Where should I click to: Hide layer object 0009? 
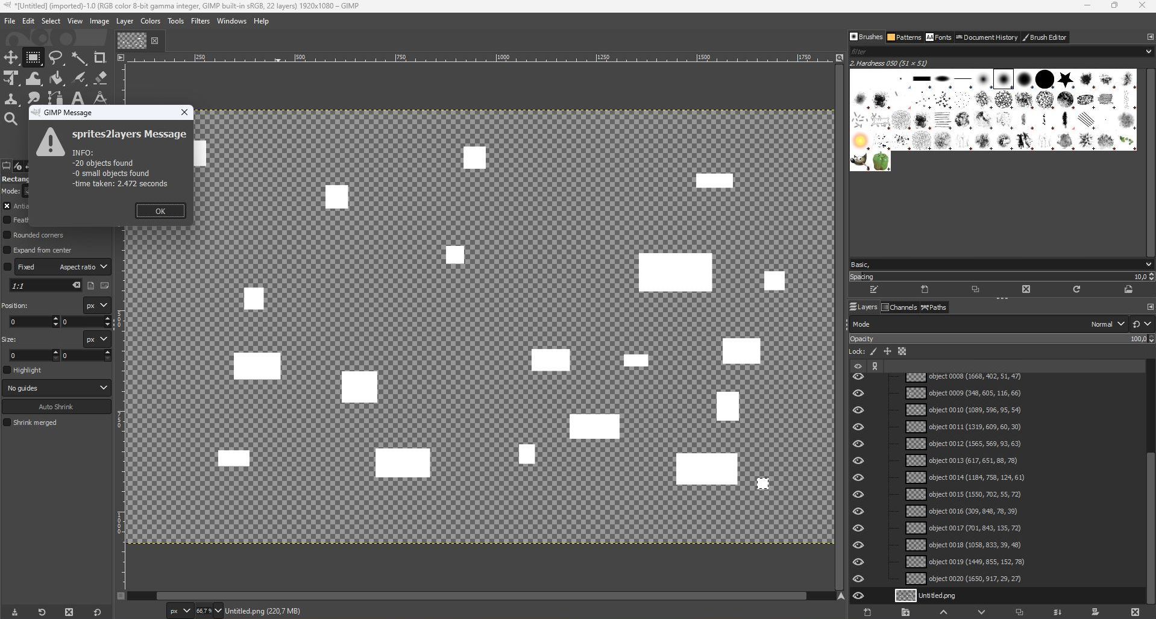pos(858,393)
